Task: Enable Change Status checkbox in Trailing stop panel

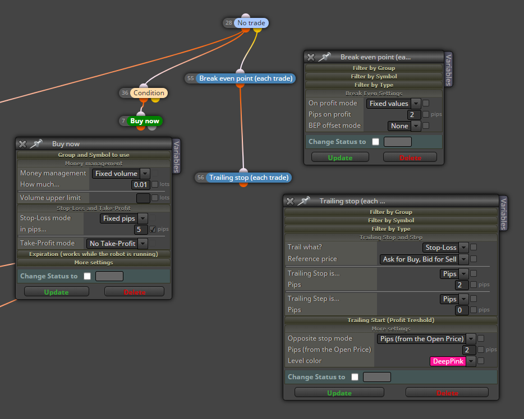Action: click(355, 376)
